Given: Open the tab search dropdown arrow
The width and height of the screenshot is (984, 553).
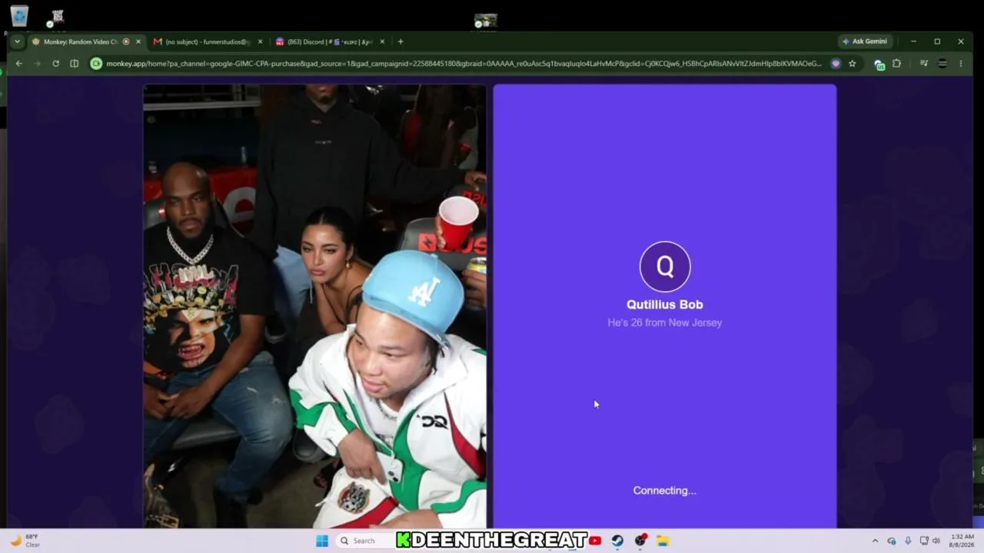Looking at the screenshot, I should tap(17, 41).
